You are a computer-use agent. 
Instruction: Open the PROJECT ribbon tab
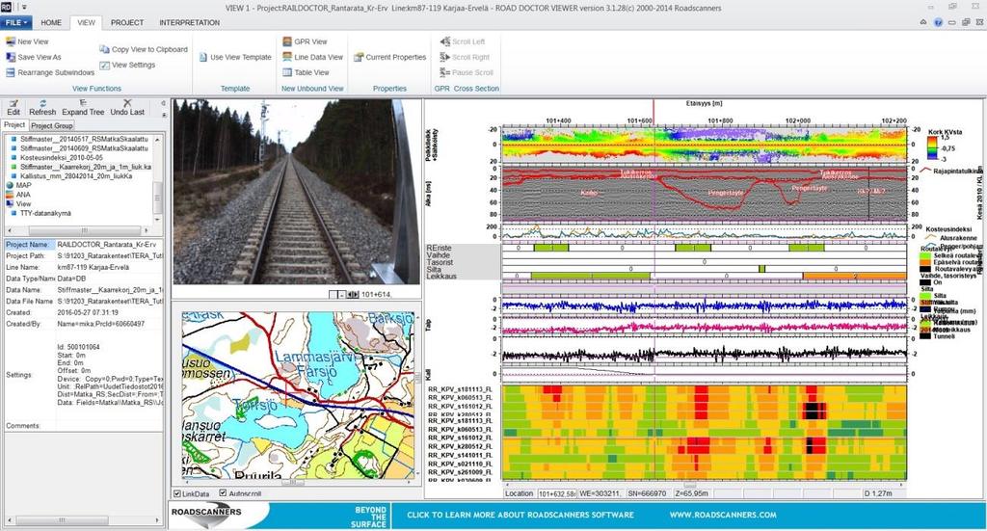[x=127, y=23]
